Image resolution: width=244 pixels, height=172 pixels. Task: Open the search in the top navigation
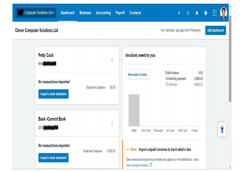(x=188, y=13)
